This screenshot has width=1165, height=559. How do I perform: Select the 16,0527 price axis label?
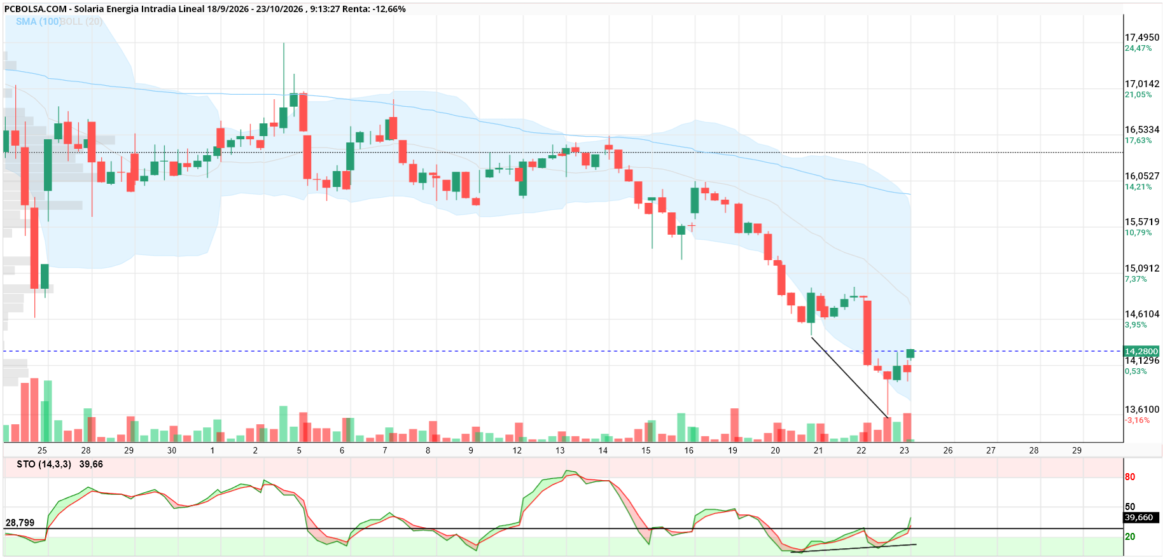[1142, 176]
